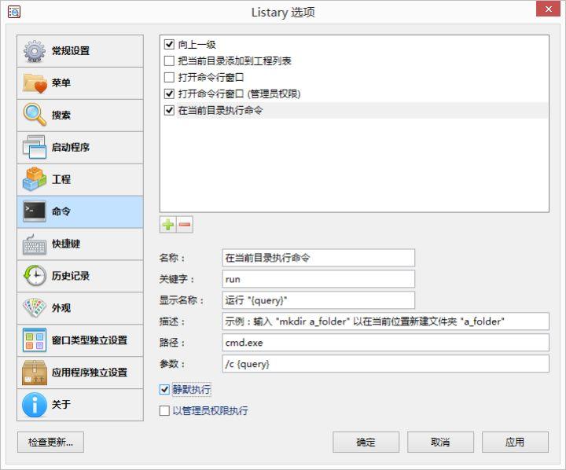Open 常规设置 via its gear icon
Viewport: 566px width, 470px height.
(35, 51)
